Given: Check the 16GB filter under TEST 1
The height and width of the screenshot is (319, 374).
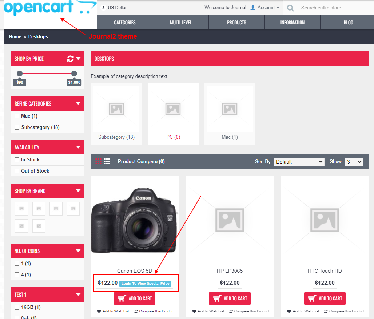Looking at the screenshot, I should pyautogui.click(x=16, y=307).
